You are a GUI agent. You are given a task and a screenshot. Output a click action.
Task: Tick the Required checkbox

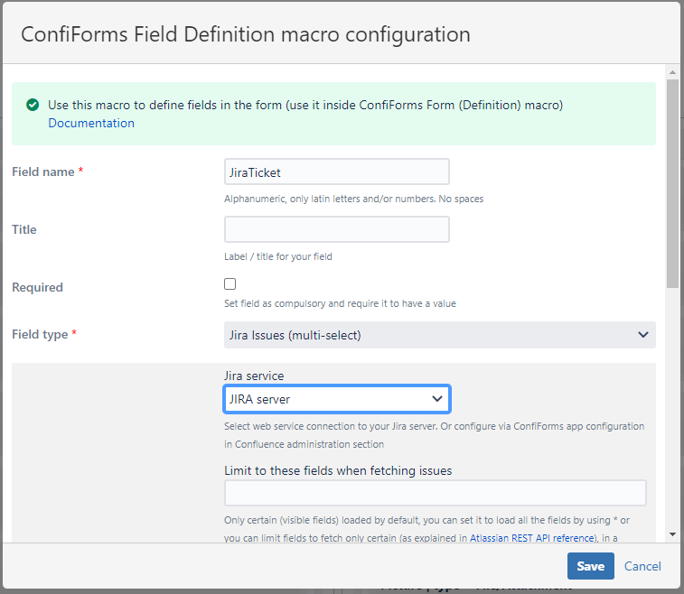coord(230,283)
